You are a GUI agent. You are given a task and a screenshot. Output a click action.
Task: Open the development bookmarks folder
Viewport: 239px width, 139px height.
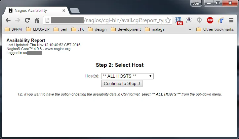click(126, 29)
